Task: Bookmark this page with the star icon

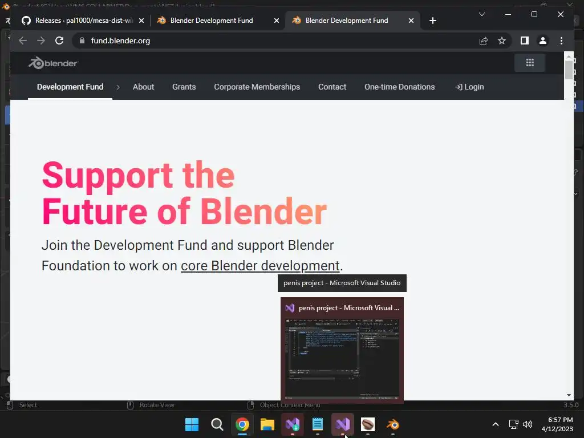Action: pos(502,40)
